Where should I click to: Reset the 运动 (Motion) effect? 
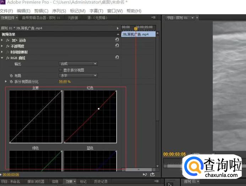pyautogui.click(x=117, y=40)
